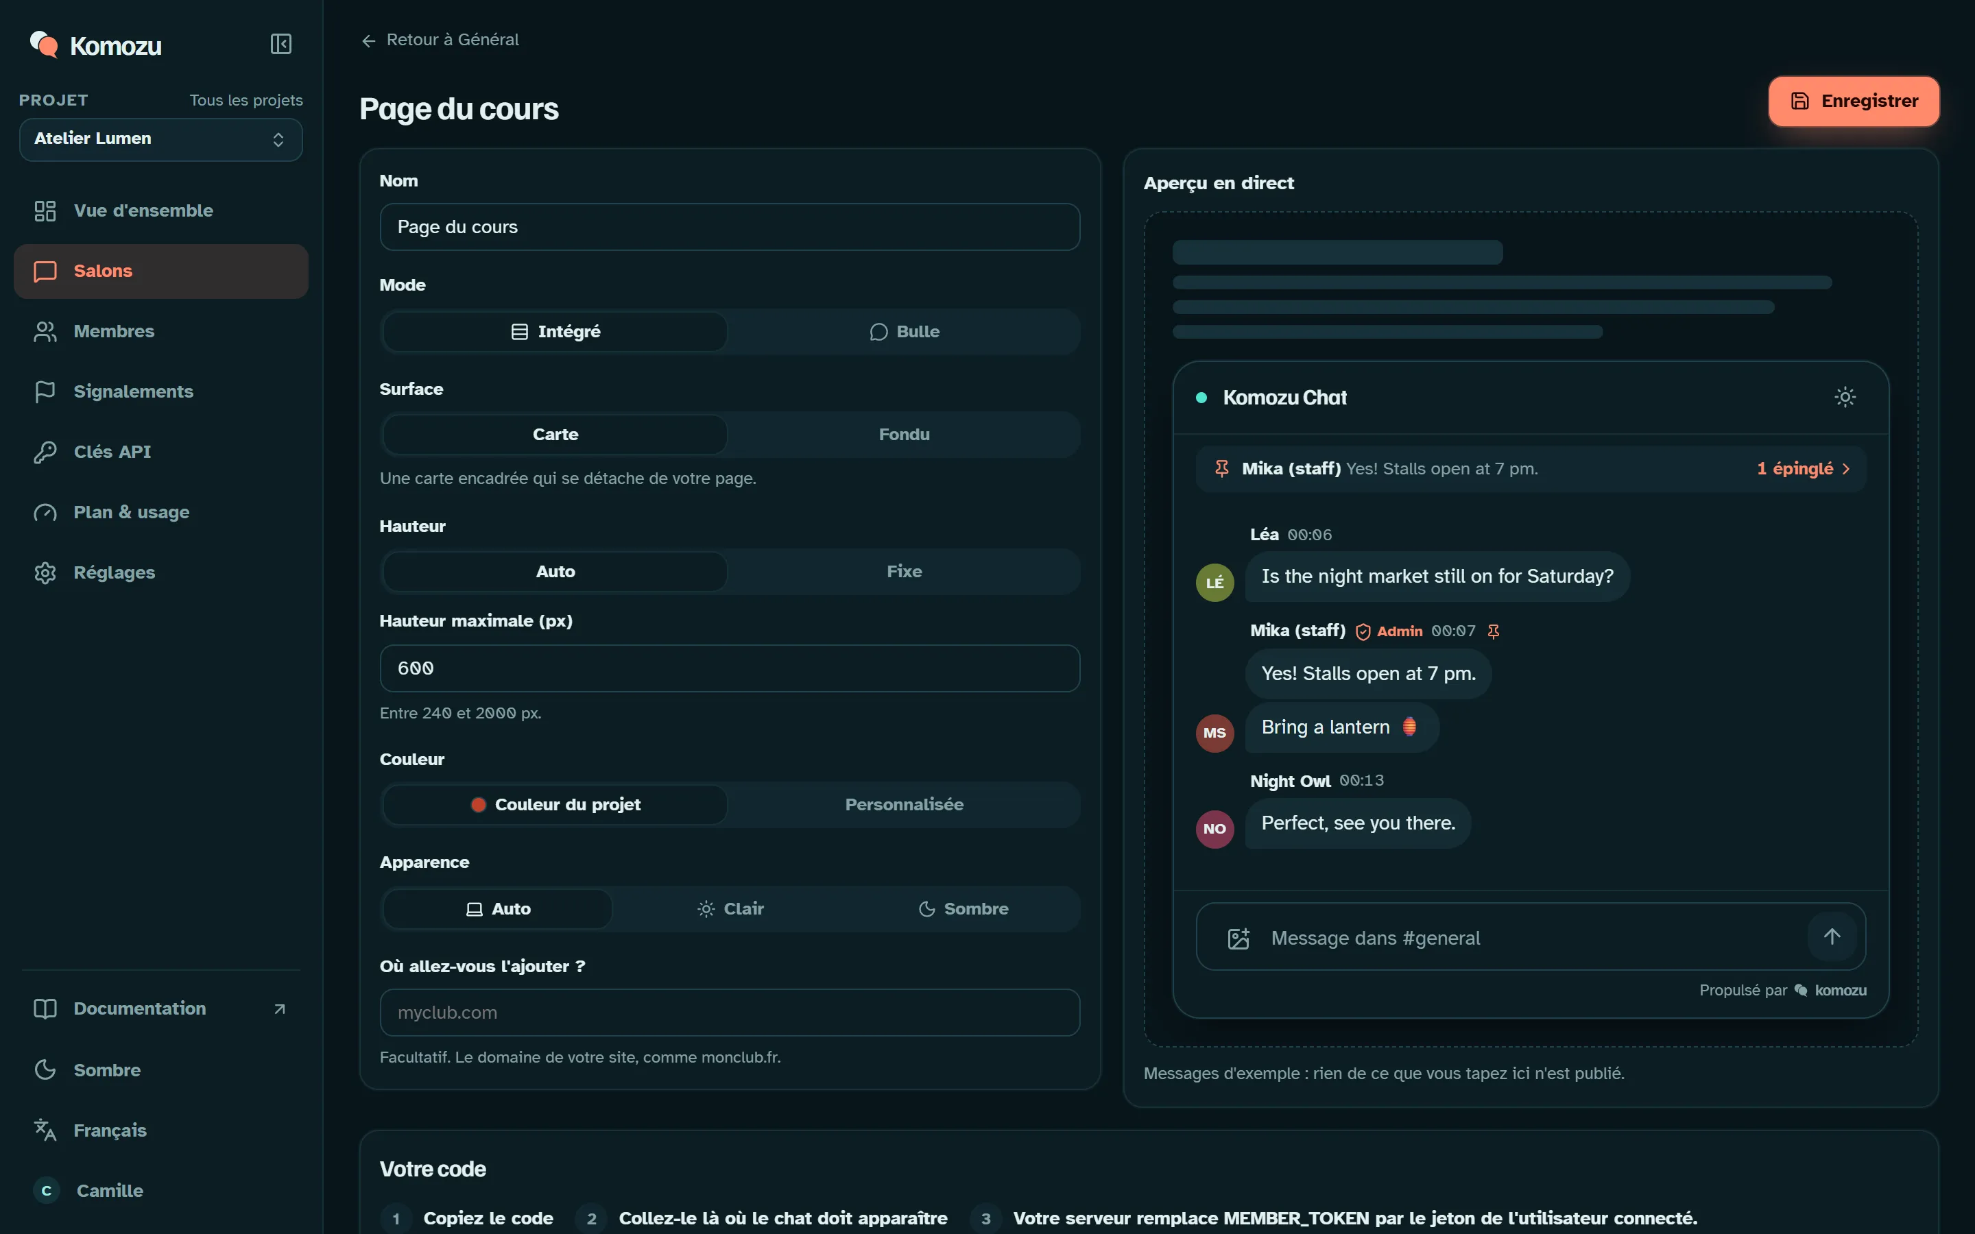Set appearance to Sombre in the form
1975x1234 pixels.
point(963,908)
